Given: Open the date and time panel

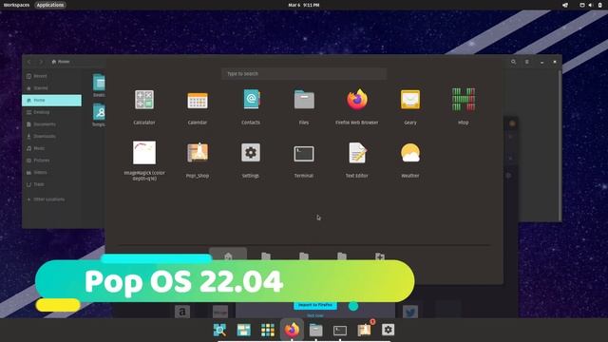Looking at the screenshot, I should [x=304, y=5].
